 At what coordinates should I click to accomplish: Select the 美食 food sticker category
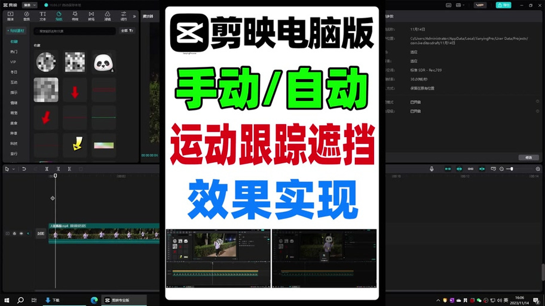point(14,123)
